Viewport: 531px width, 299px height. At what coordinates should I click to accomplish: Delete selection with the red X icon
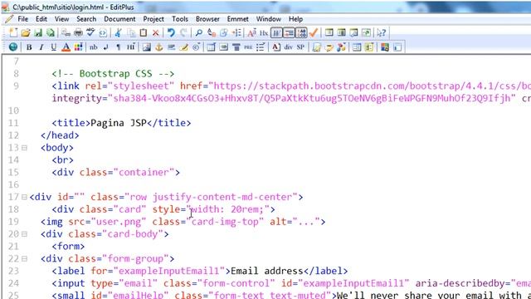coord(155,33)
